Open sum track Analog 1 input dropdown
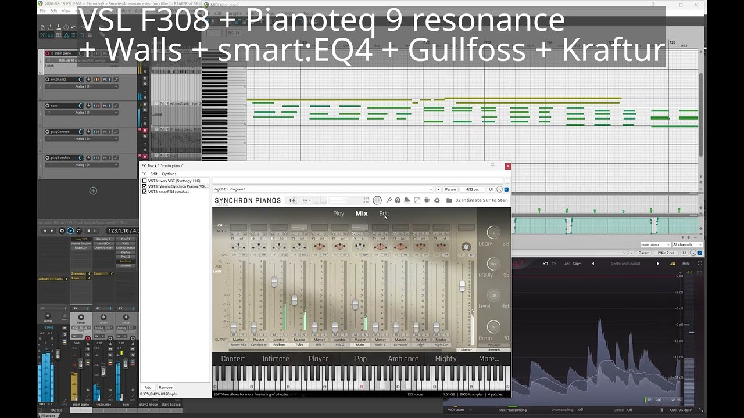The width and height of the screenshot is (744, 418). (81, 113)
